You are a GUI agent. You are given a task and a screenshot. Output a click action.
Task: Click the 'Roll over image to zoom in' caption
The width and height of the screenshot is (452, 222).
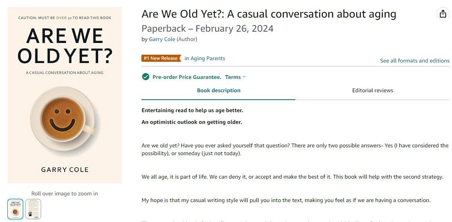pos(65,193)
